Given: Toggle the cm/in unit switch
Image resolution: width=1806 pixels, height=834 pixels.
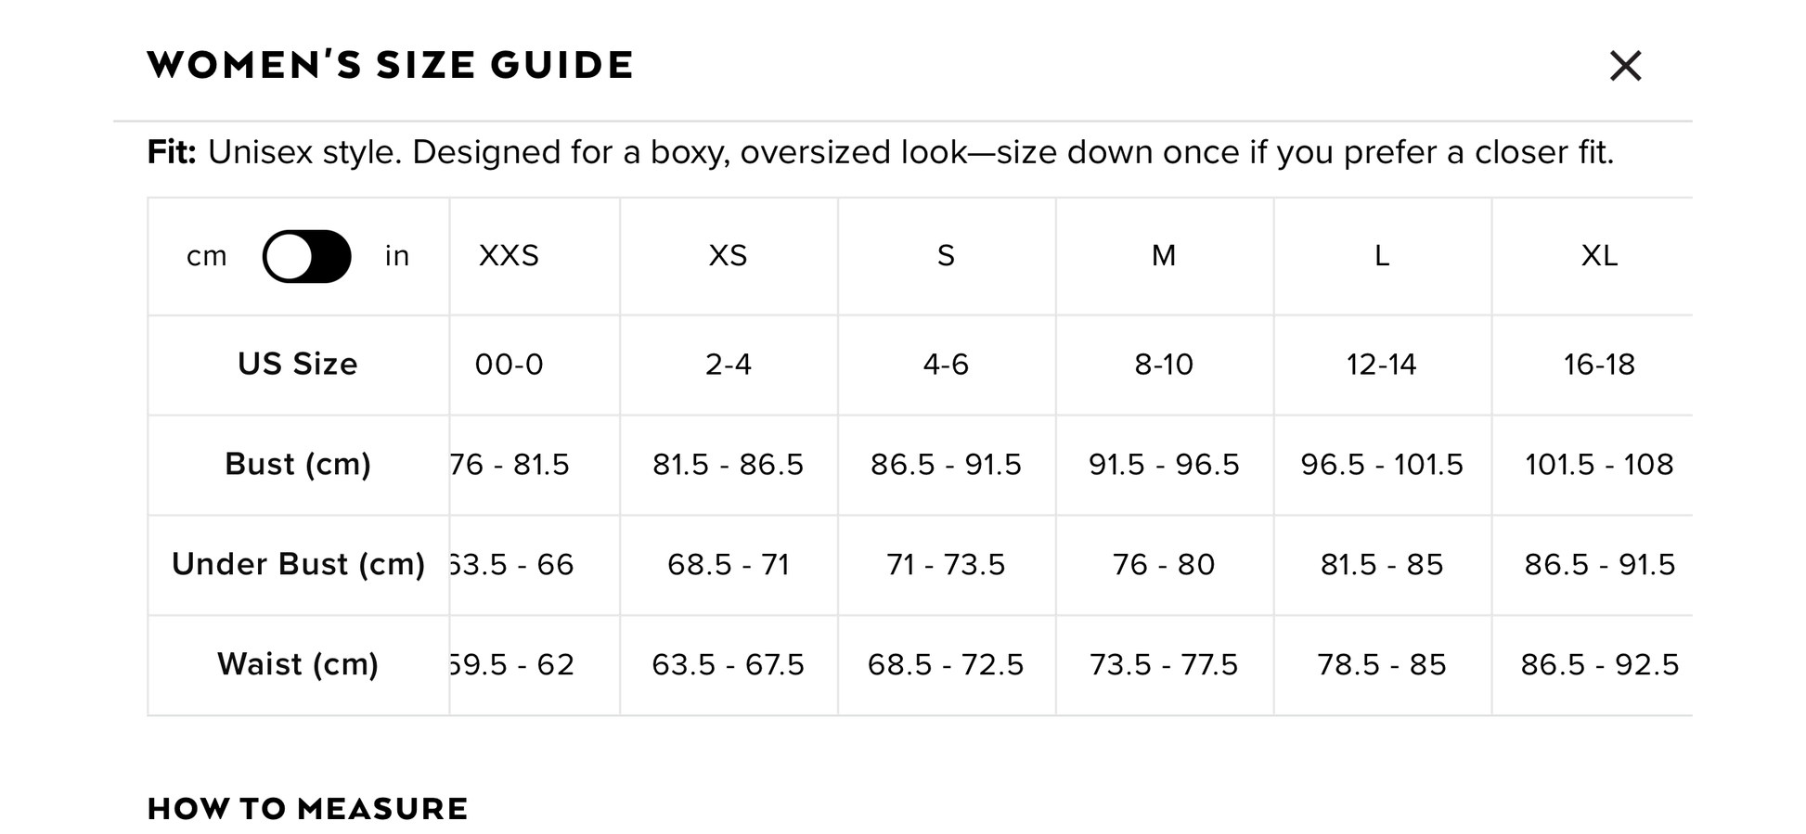Looking at the screenshot, I should (306, 256).
